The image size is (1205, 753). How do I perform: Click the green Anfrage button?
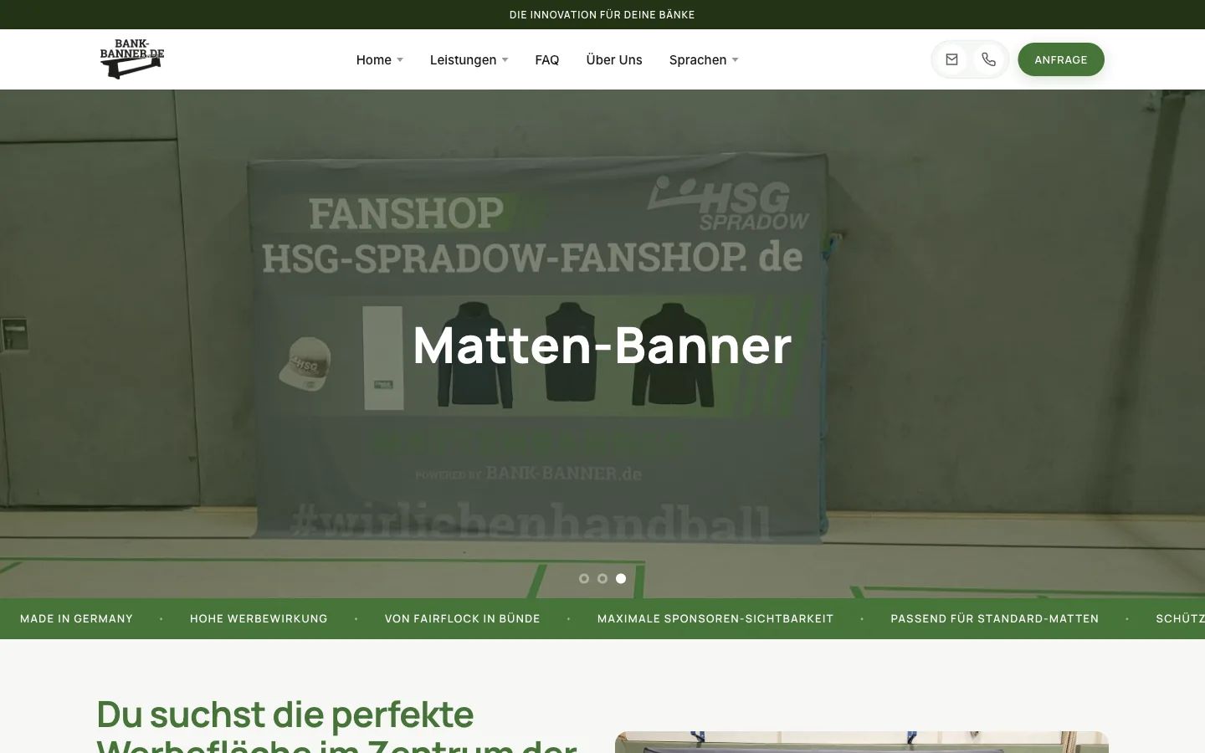click(1061, 59)
